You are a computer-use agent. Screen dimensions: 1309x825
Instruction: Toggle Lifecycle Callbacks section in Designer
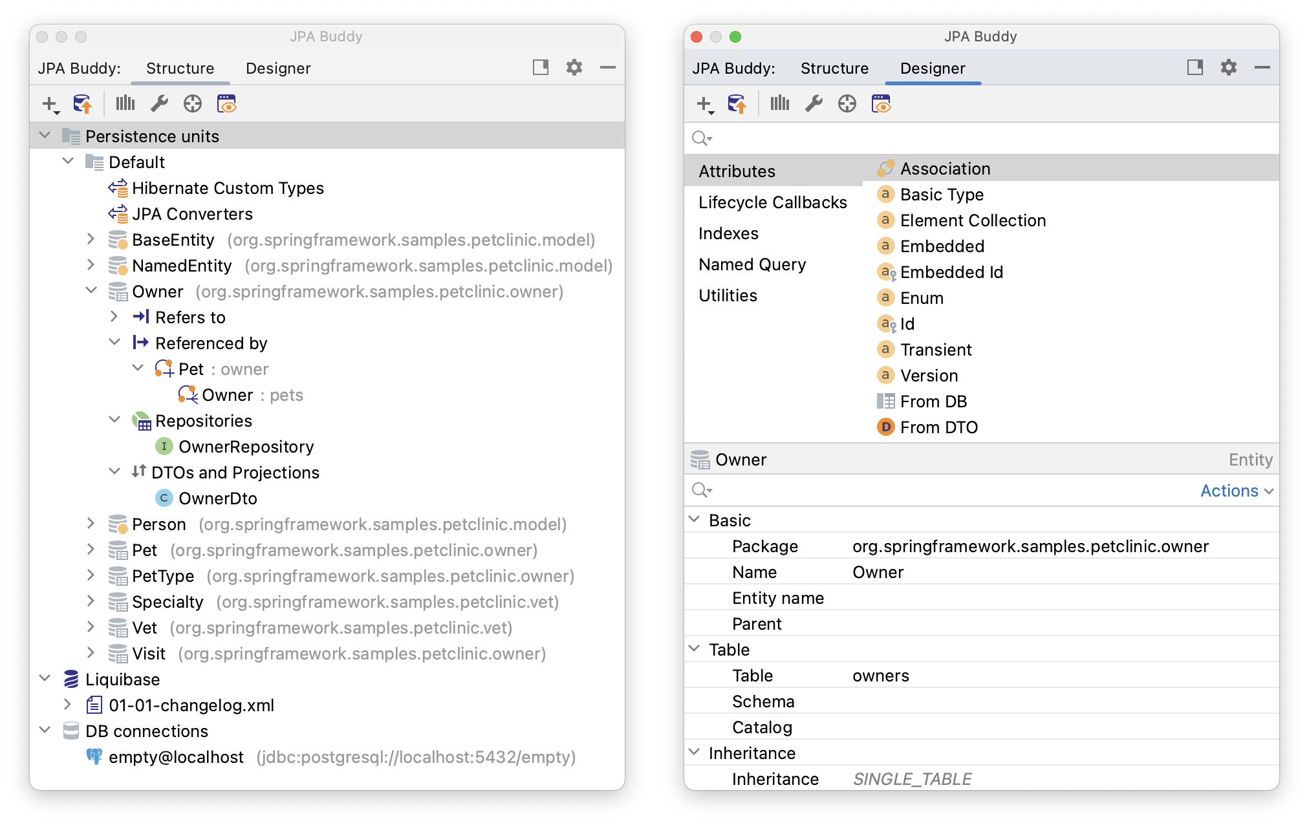772,202
